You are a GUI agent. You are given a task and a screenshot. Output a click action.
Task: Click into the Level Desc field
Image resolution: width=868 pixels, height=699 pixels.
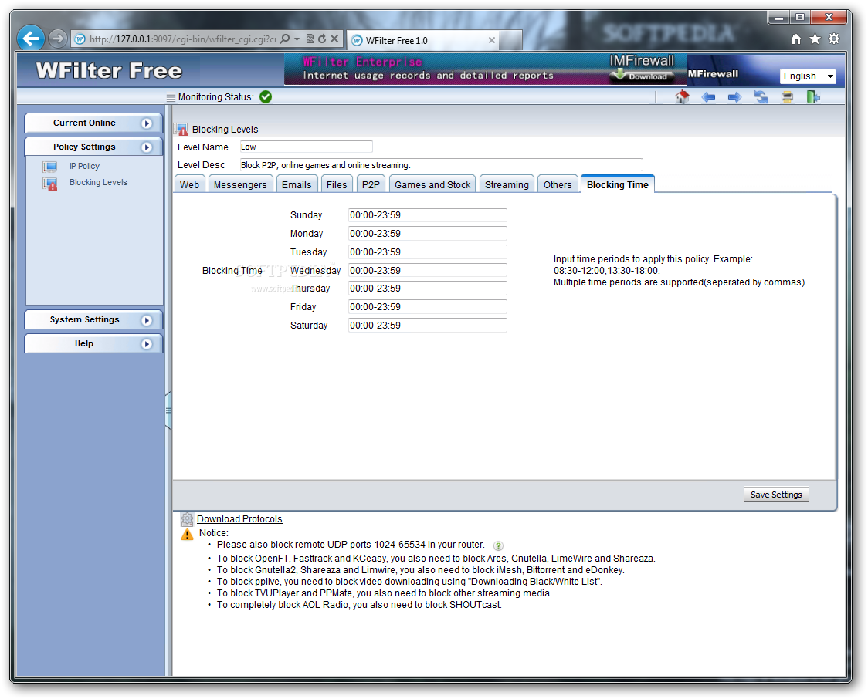click(x=441, y=165)
